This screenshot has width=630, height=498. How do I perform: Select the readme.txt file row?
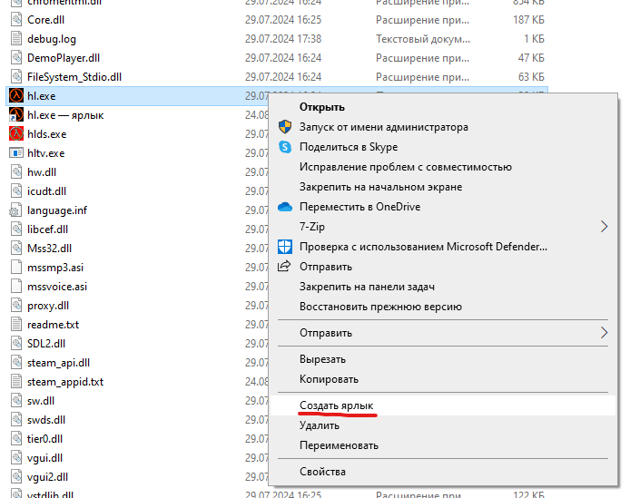click(x=136, y=325)
